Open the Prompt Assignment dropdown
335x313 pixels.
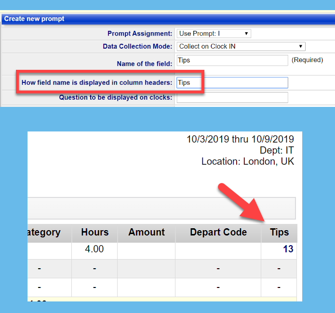214,34
